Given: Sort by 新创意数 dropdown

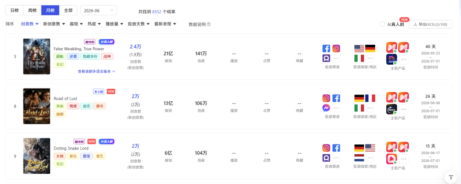Looking at the screenshot, I should point(54,24).
